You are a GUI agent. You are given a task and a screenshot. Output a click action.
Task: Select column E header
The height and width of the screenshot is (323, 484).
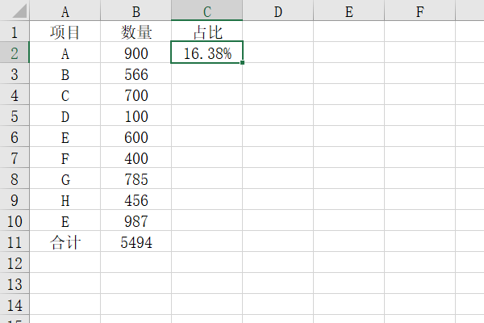coord(348,10)
